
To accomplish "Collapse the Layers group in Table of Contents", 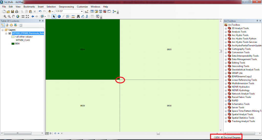I will pyautogui.click(x=3, y=30).
